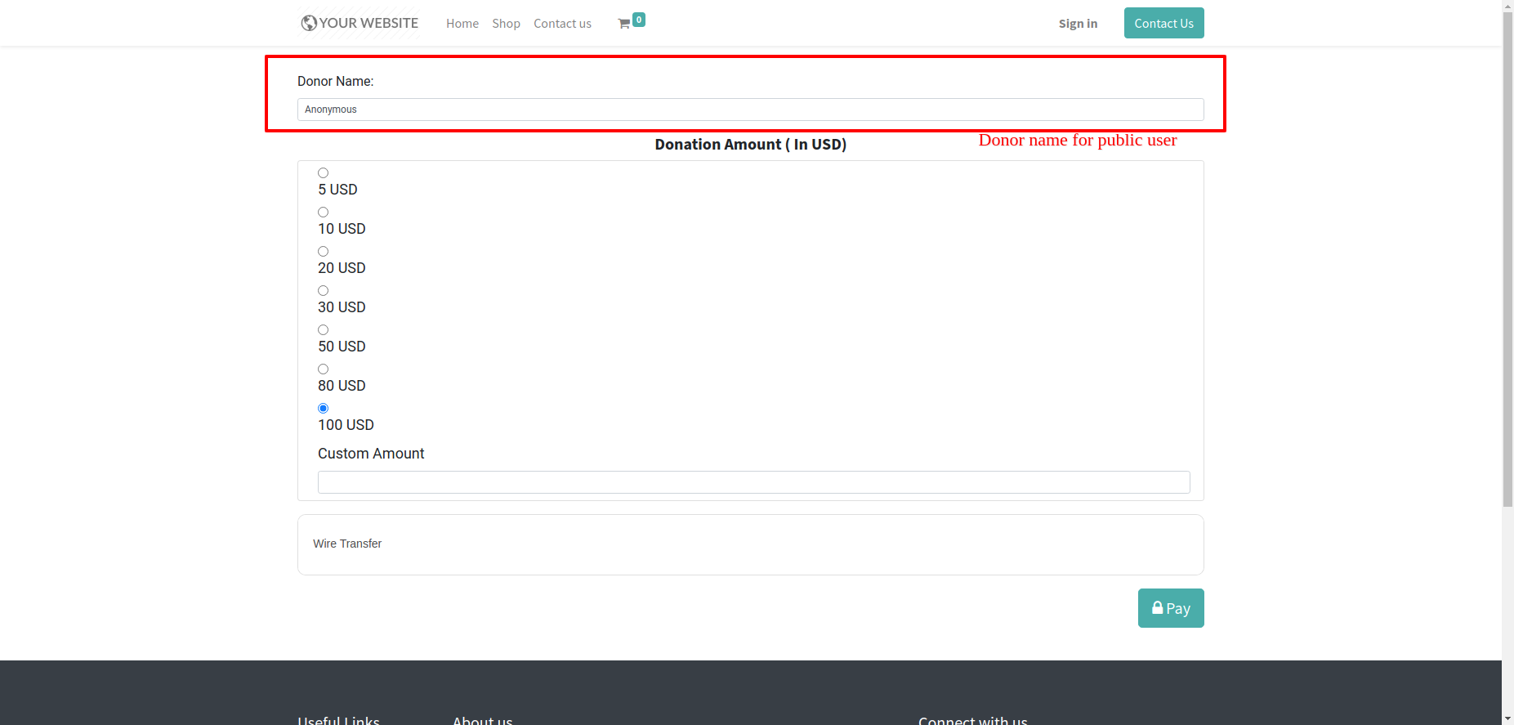Focus the Custom Amount input field
Screen dimensions: 1514x725
point(753,482)
